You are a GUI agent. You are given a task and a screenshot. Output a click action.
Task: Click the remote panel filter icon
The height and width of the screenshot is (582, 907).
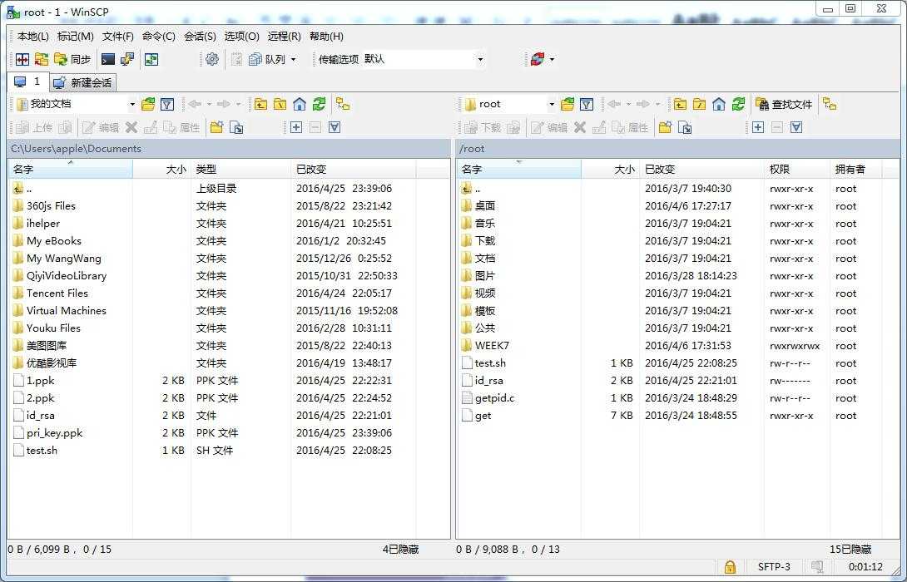(x=587, y=105)
